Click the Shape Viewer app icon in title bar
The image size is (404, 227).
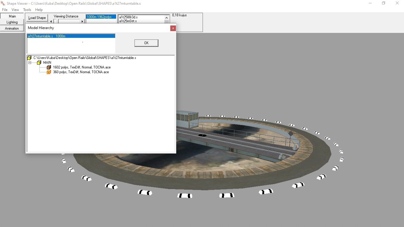pos(3,3)
